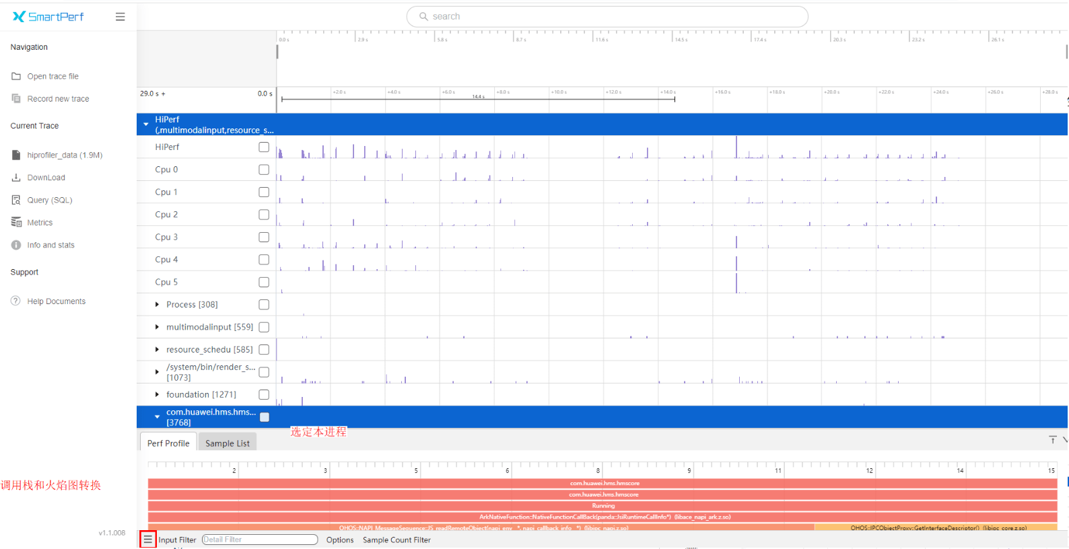Click the Help Documents question icon

[x=16, y=301]
